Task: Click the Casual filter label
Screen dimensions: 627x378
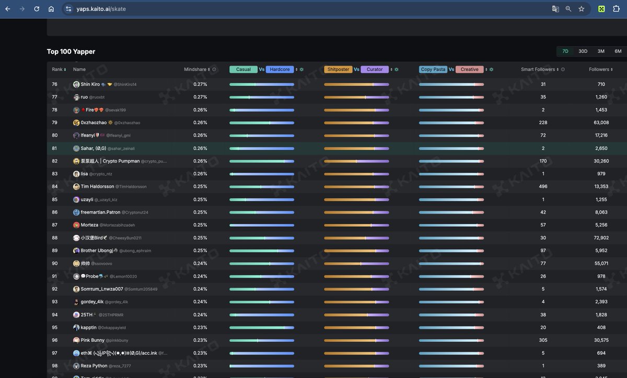Action: click(x=243, y=69)
